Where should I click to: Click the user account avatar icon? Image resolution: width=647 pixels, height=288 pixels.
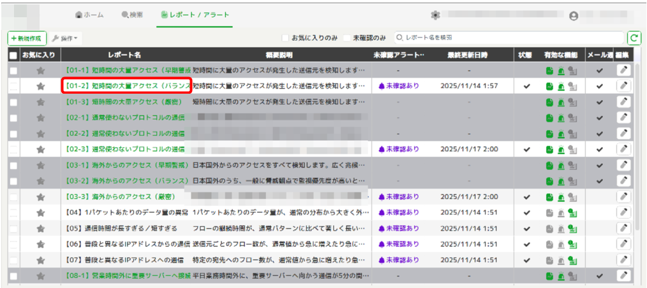click(x=573, y=16)
